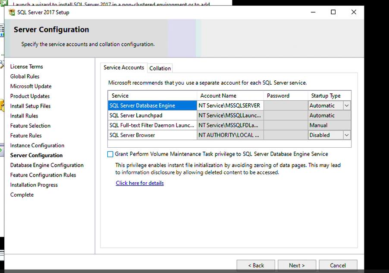The width and height of the screenshot is (389, 273).
Task: Click Database Engine Configuration step
Action: pyautogui.click(x=47, y=165)
